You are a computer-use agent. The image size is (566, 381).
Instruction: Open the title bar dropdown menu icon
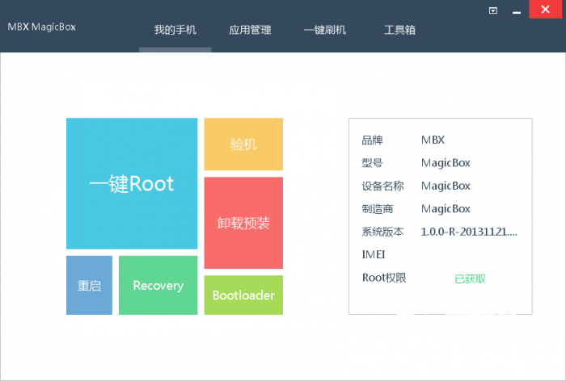tap(493, 10)
